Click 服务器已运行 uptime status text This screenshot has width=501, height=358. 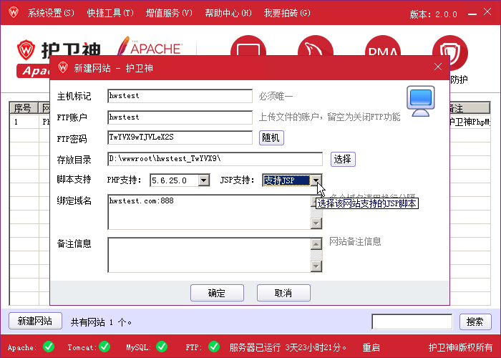coord(288,347)
